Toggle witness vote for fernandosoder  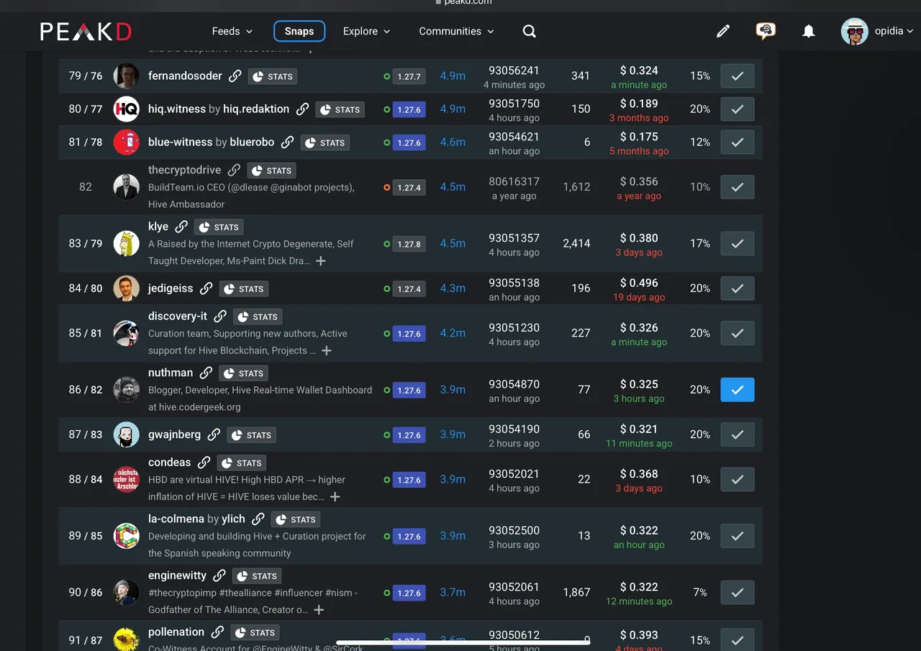click(738, 76)
